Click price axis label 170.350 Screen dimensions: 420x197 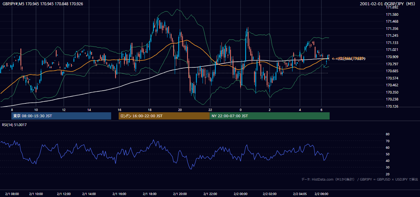[392, 92]
